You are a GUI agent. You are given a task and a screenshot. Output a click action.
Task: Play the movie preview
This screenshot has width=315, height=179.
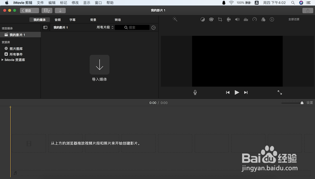click(x=237, y=92)
